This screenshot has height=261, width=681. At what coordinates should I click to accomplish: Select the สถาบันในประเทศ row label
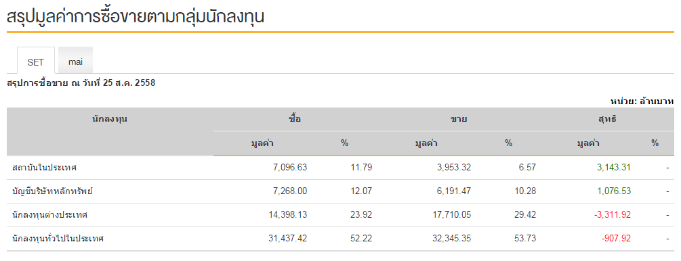click(45, 168)
